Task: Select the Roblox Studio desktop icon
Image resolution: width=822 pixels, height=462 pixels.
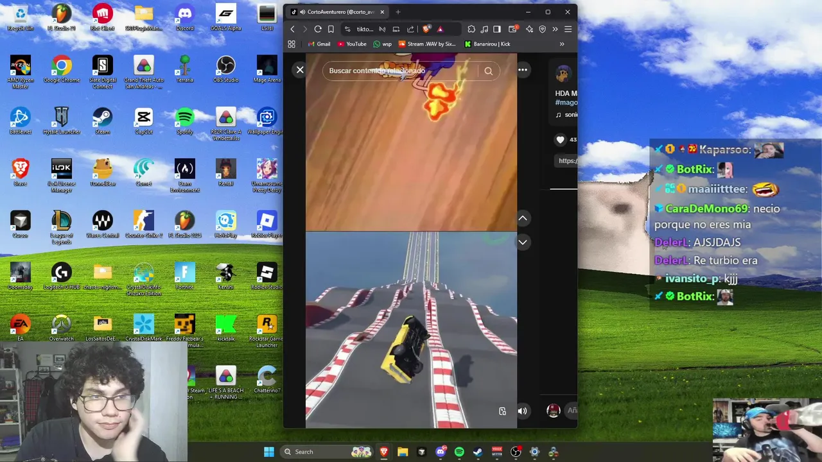Action: [x=267, y=277]
